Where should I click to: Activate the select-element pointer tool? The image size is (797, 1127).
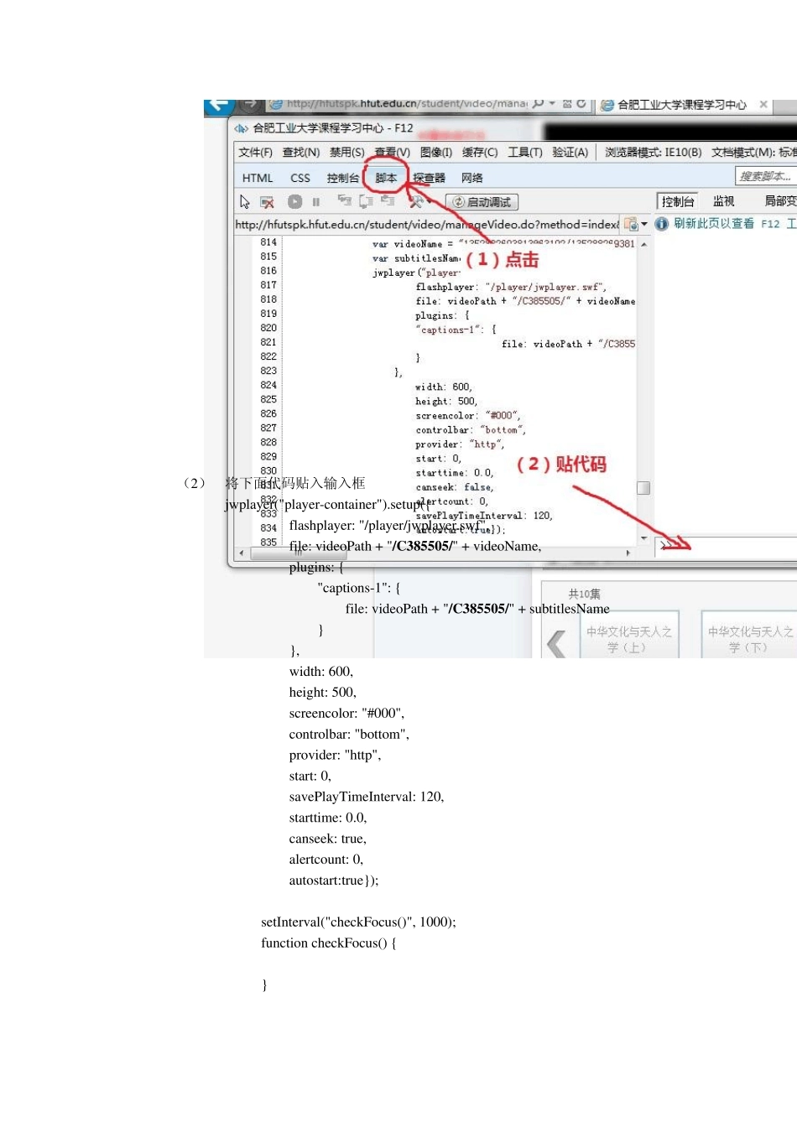point(244,202)
